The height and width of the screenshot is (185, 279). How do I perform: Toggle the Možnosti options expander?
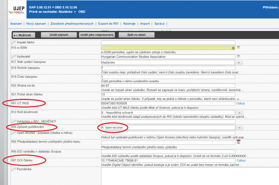point(24,35)
